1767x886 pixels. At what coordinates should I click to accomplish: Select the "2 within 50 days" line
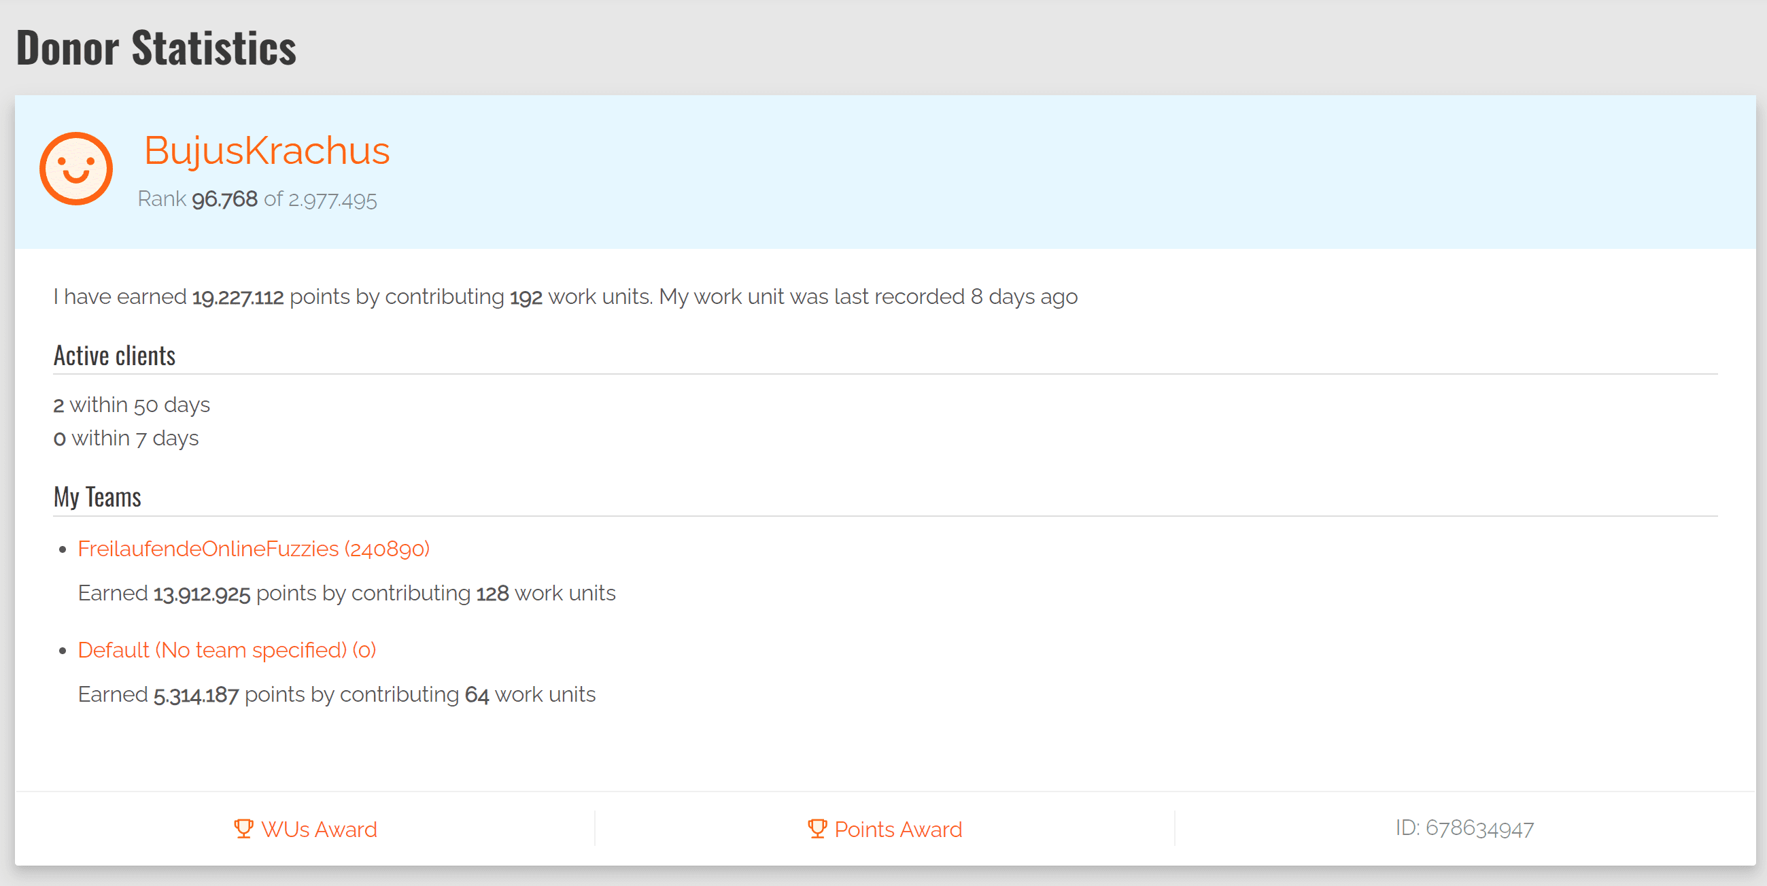(132, 405)
